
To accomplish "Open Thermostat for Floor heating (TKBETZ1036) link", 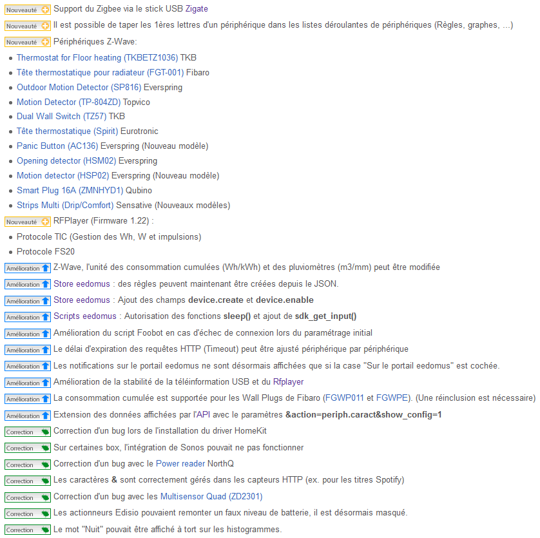I will point(97,57).
